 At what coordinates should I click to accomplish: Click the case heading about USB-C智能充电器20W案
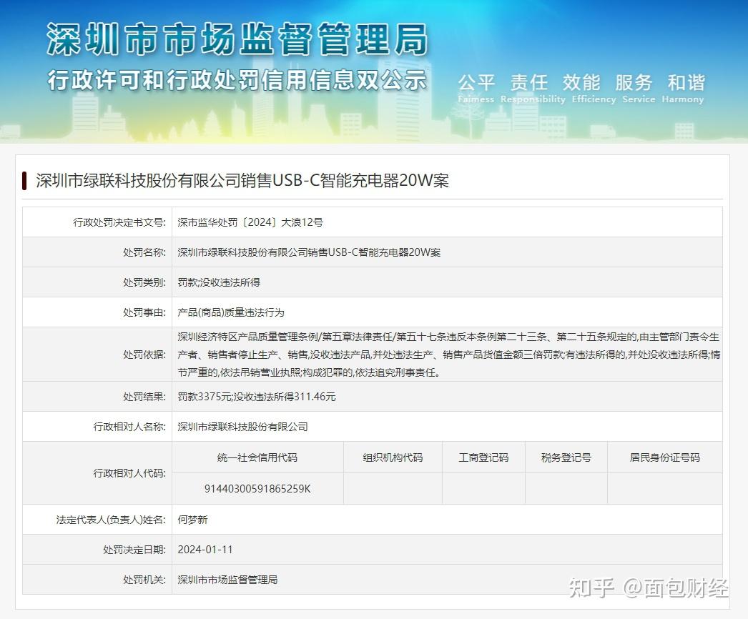[242, 181]
